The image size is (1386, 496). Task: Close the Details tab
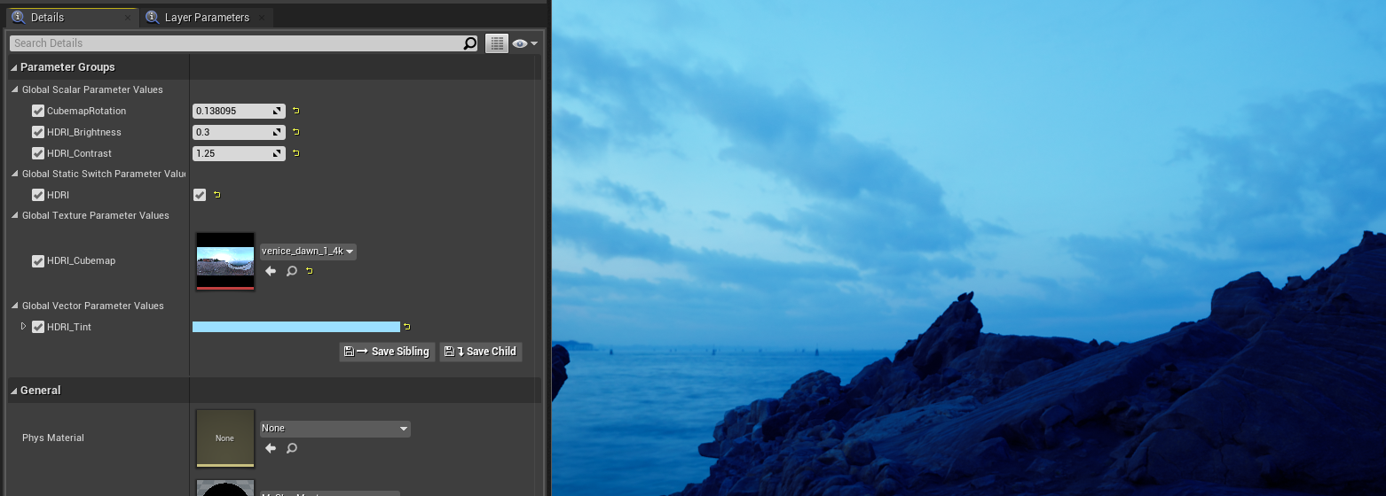click(x=128, y=18)
